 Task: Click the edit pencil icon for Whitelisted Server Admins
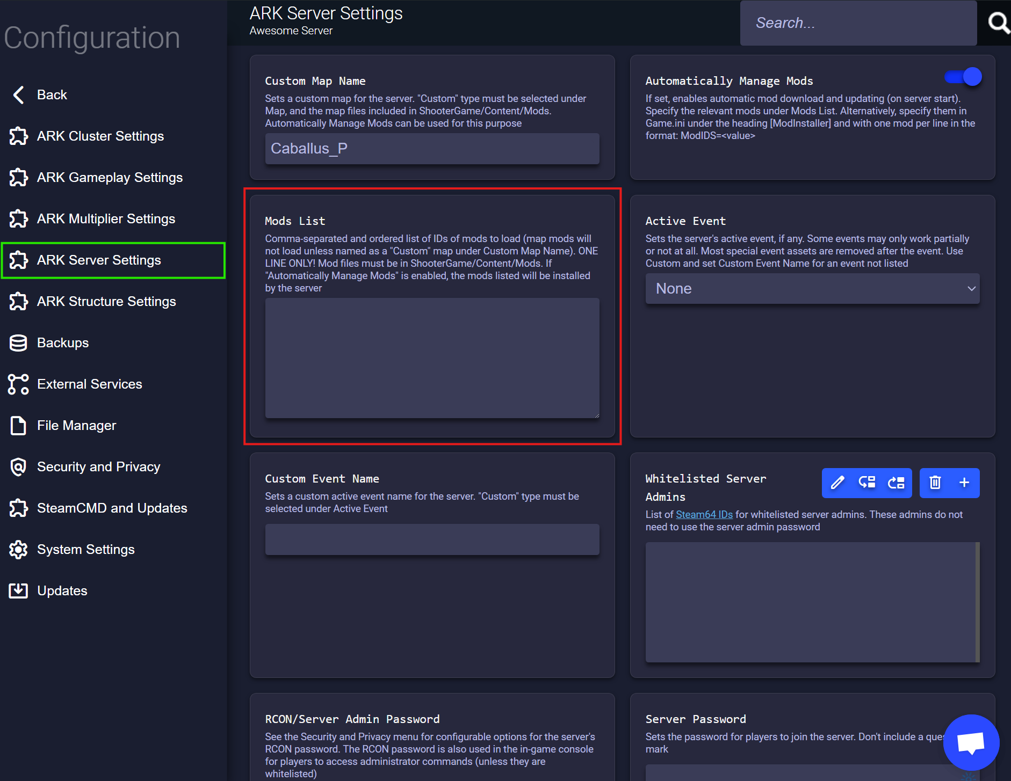837,483
